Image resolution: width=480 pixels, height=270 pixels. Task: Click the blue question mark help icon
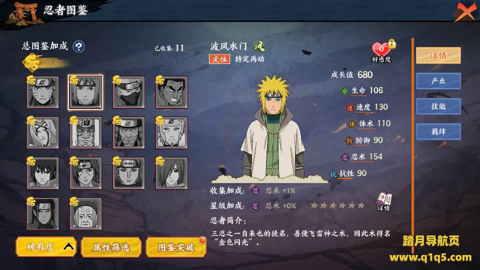(x=78, y=46)
